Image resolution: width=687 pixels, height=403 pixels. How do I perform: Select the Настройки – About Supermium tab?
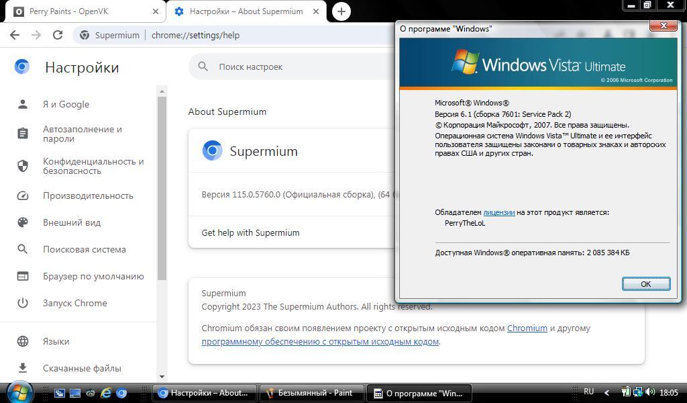point(246,11)
